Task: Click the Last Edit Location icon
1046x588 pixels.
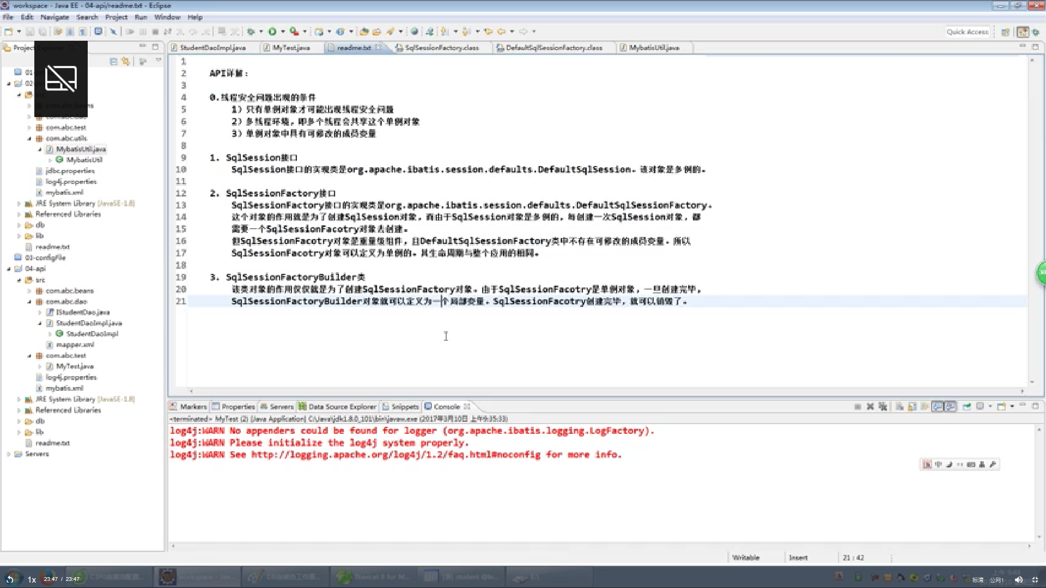Action: pyautogui.click(x=488, y=32)
